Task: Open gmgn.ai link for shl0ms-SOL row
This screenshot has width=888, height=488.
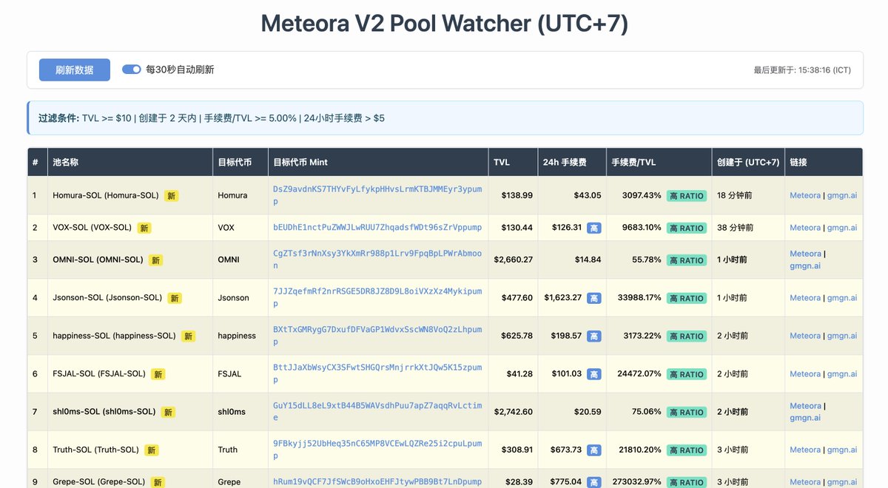Action: click(805, 418)
